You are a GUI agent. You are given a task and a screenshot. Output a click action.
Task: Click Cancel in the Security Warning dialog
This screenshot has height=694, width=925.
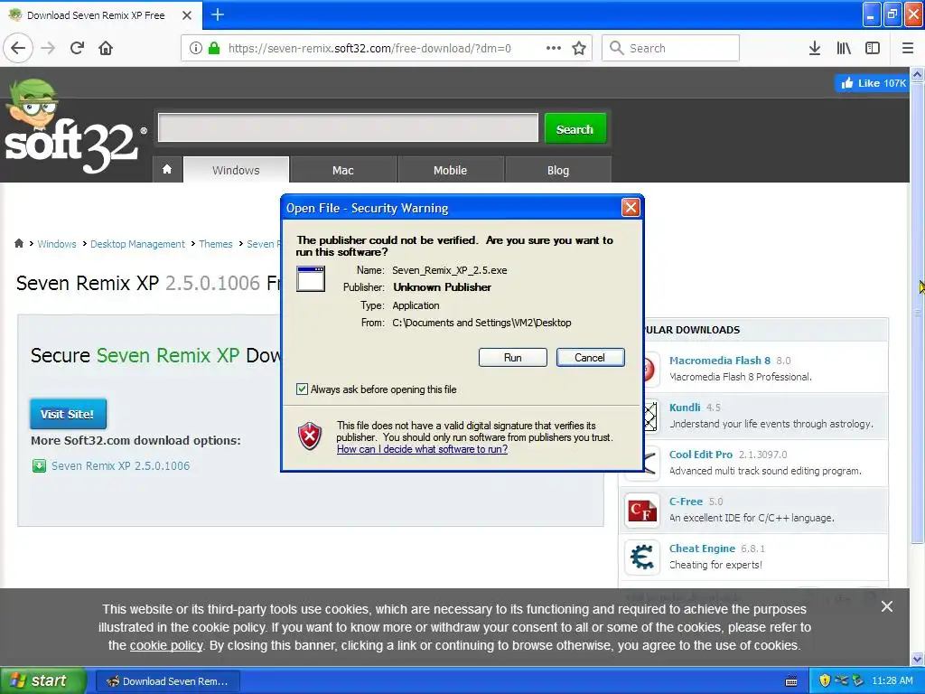[590, 358]
